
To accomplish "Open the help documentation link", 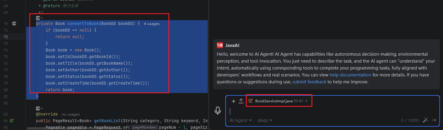I will click(x=350, y=75).
